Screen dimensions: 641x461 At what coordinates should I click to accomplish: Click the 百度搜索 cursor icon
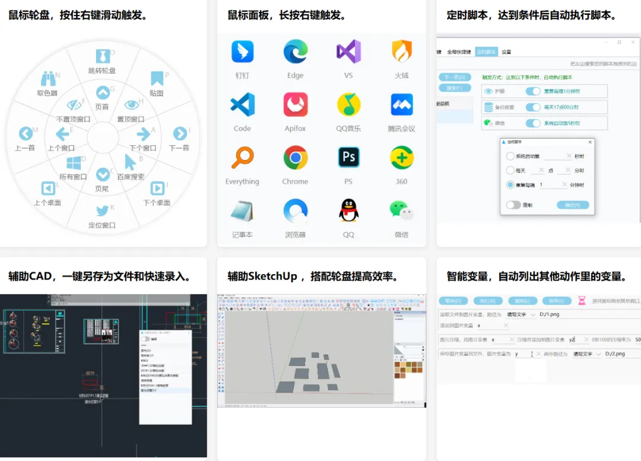point(131,162)
